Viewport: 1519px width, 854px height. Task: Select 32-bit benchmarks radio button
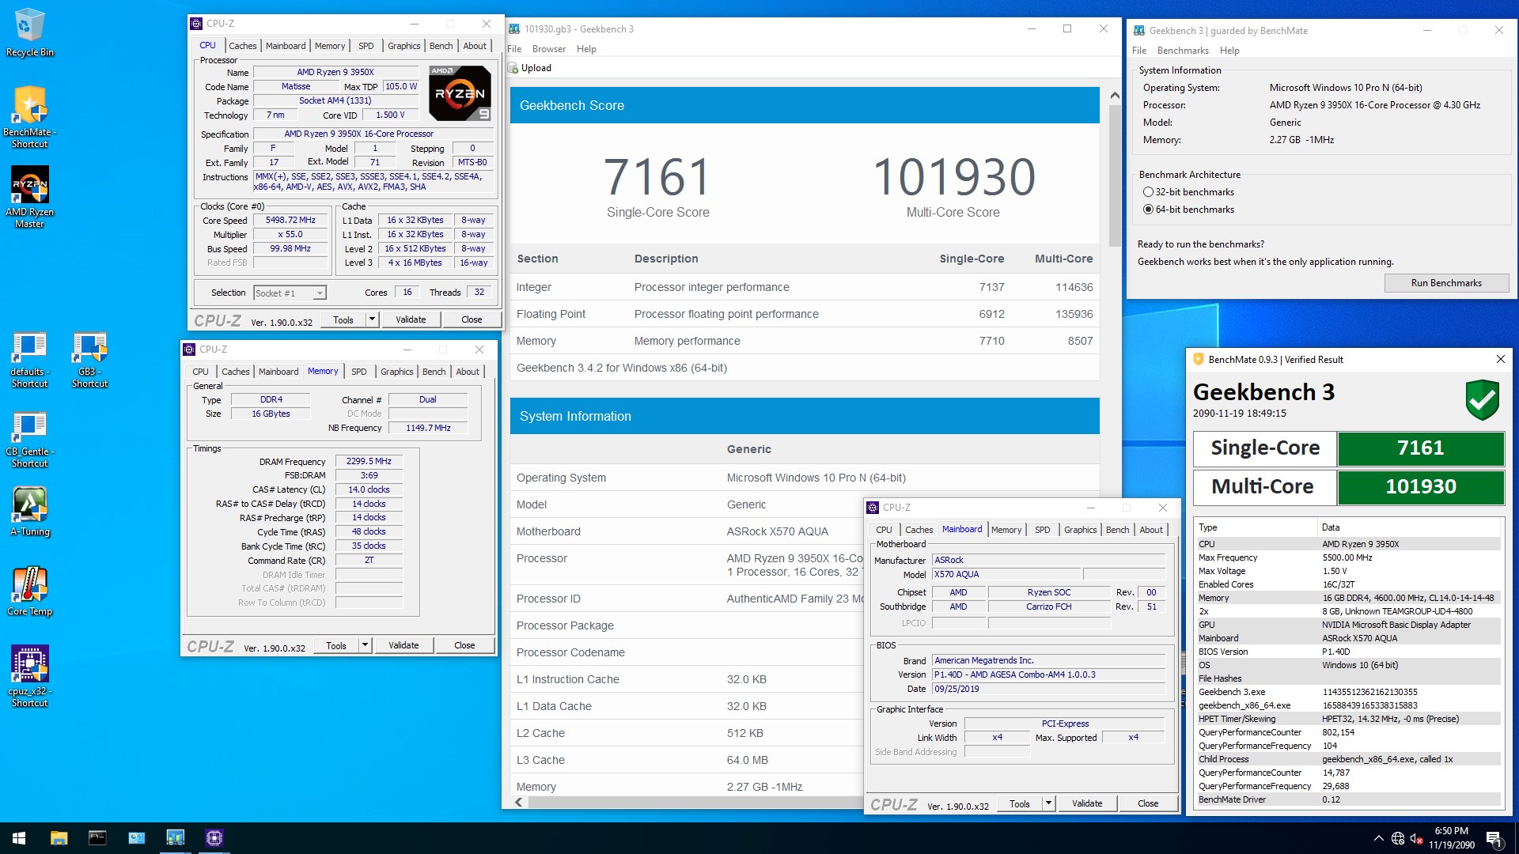pyautogui.click(x=1148, y=192)
